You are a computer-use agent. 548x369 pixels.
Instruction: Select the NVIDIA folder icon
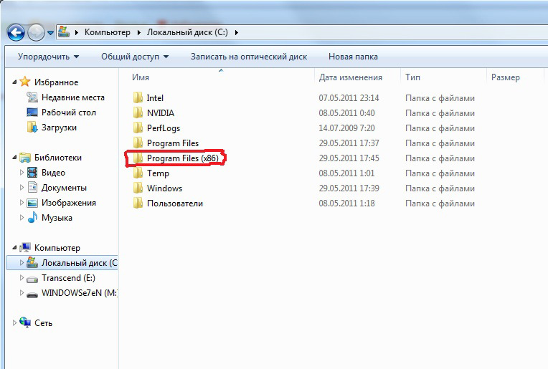(138, 112)
